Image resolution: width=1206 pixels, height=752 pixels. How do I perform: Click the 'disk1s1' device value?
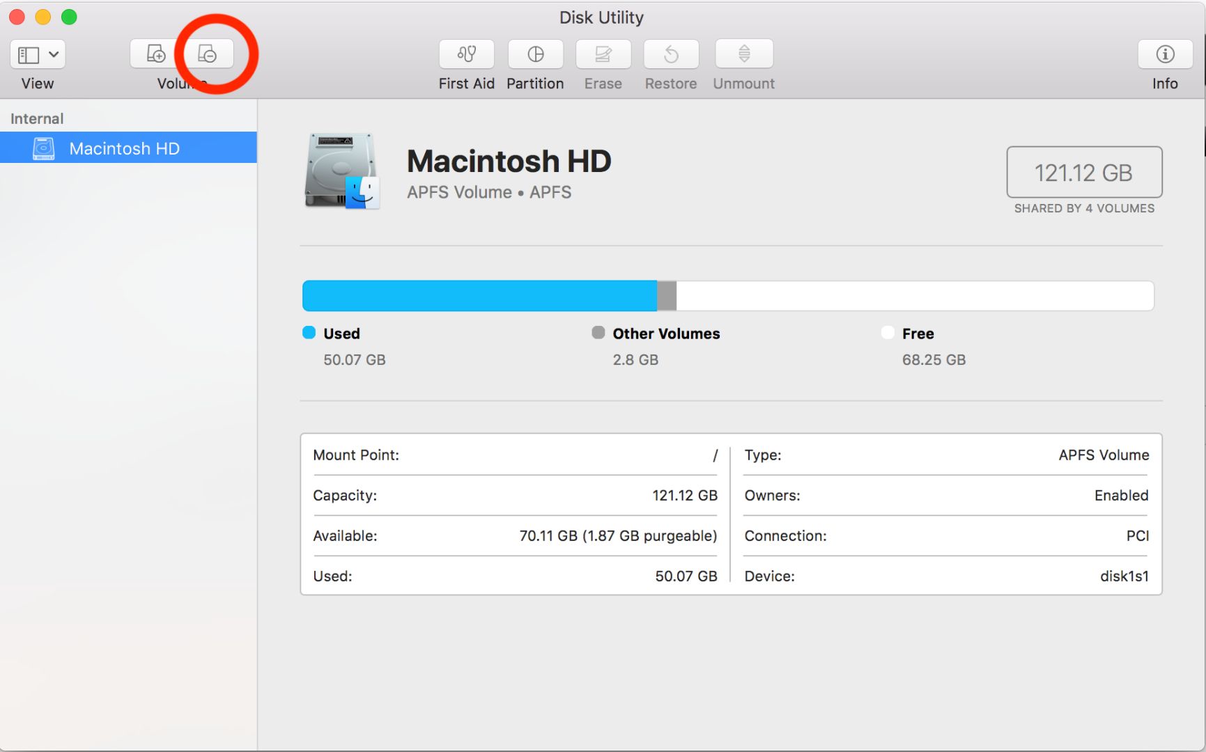point(1124,577)
